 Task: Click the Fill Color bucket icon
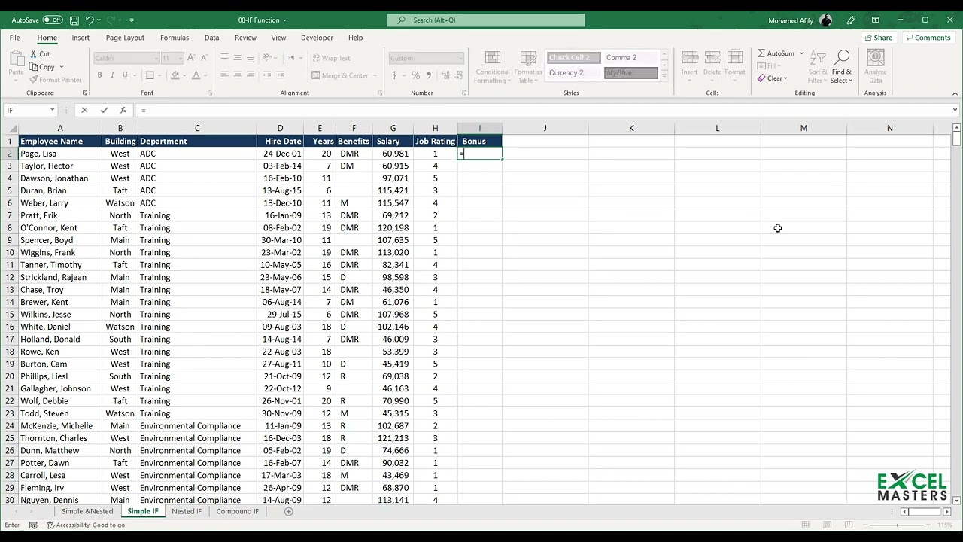[175, 75]
